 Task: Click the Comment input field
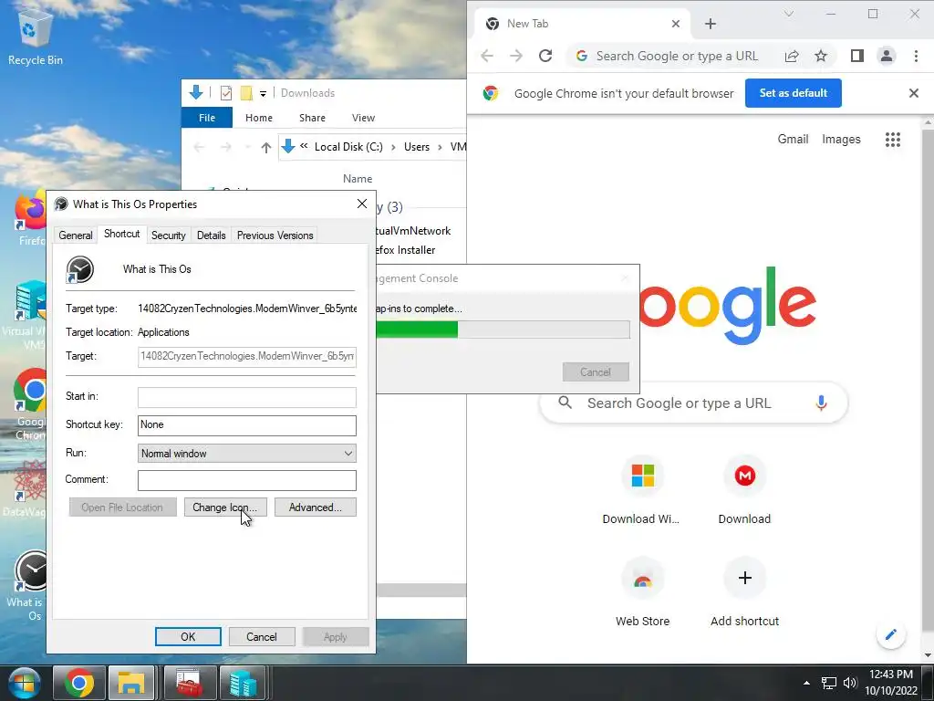coord(246,480)
